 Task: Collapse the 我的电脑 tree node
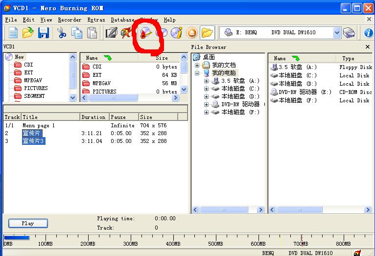[x=197, y=73]
